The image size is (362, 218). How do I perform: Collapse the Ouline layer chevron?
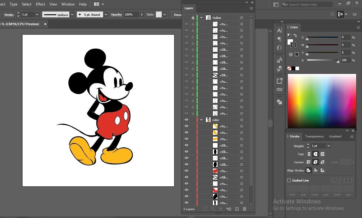click(201, 18)
